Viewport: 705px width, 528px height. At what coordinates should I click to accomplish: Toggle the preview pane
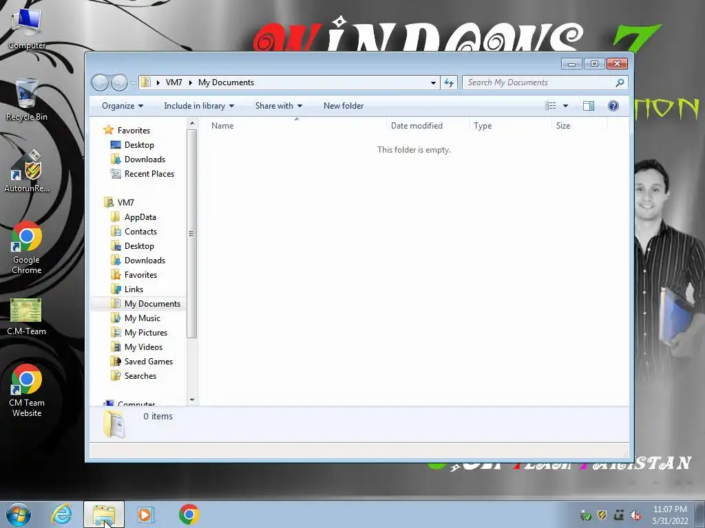588,106
